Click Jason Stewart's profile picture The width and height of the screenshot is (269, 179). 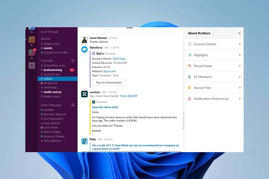[x=84, y=40]
